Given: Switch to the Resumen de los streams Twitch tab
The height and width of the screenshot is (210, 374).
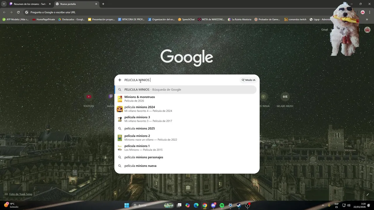Looking at the screenshot, I should [30, 4].
